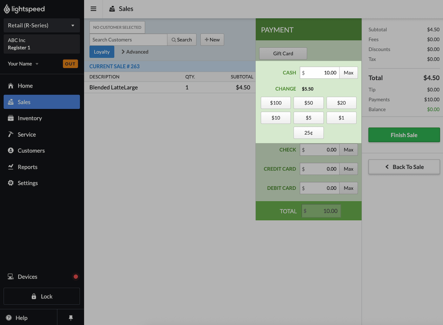Click the Lightspeed flame logo
The width and height of the screenshot is (443, 325).
point(7,9)
